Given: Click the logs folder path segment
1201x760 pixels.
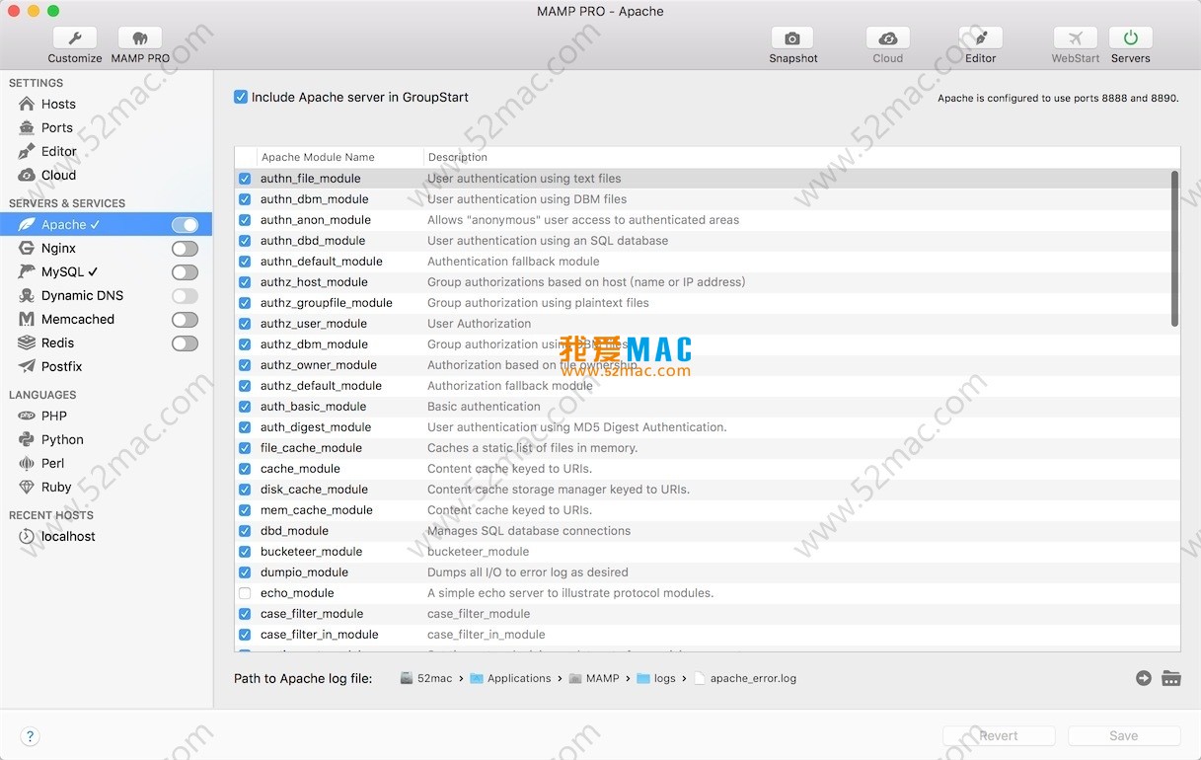Looking at the screenshot, I should pos(656,678).
